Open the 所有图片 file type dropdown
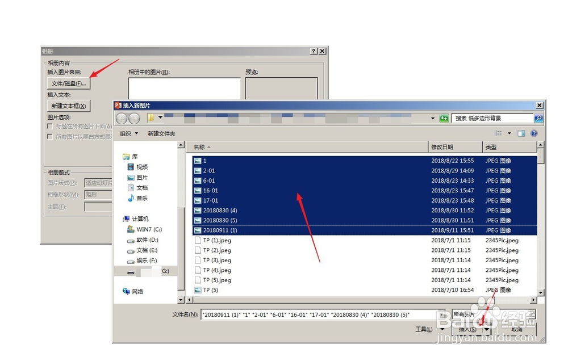The image size is (568, 357). coord(494,314)
